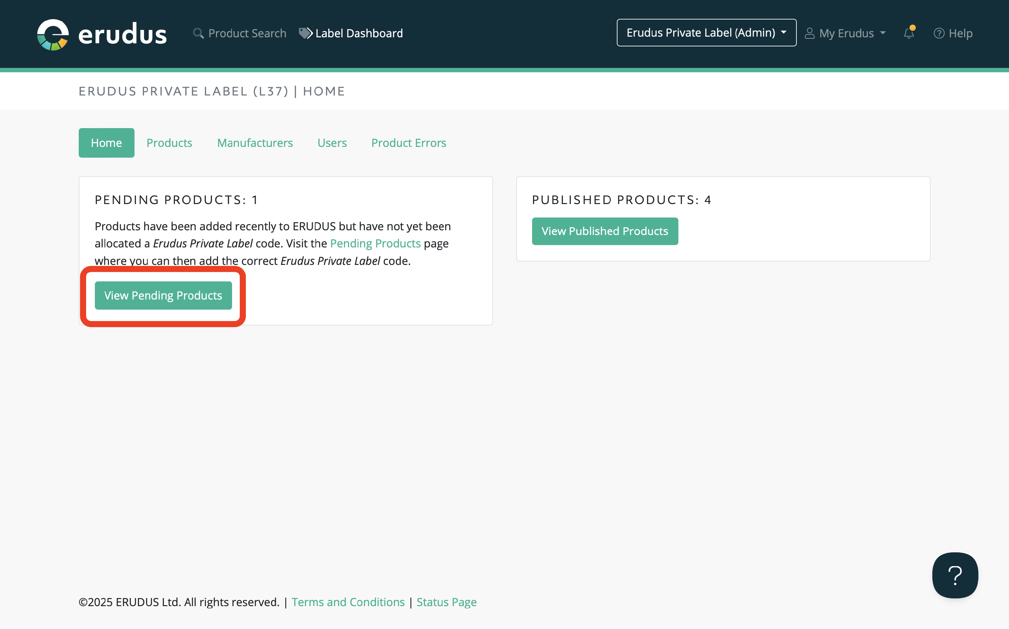Expand Erudus Private Label (Admin) dropdown
This screenshot has height=629, width=1009.
pos(706,33)
